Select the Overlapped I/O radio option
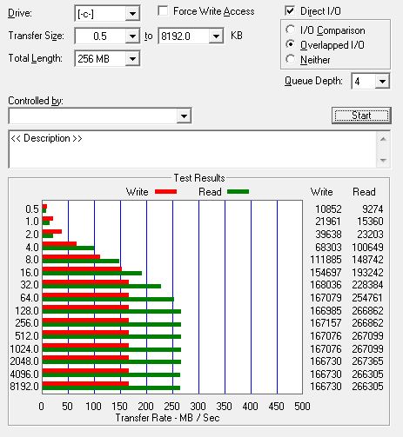This screenshot has width=403, height=437. [x=290, y=44]
